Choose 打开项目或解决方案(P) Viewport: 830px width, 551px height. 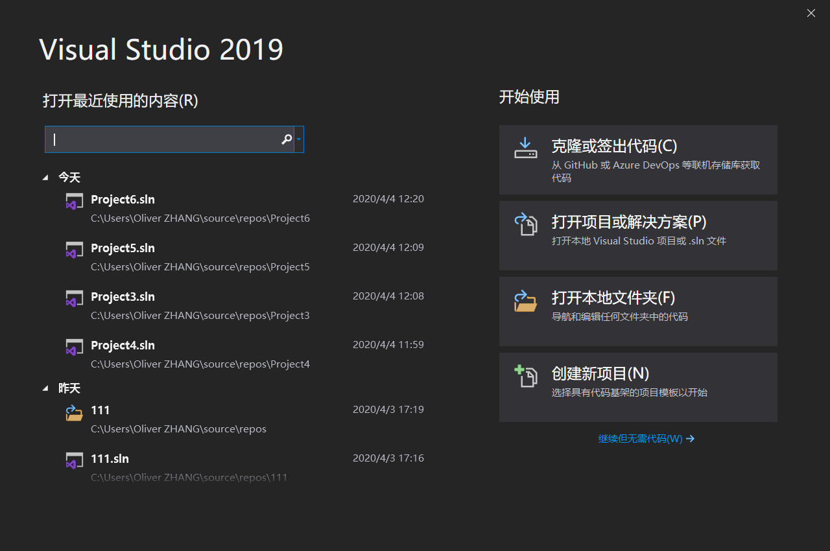pyautogui.click(x=638, y=235)
